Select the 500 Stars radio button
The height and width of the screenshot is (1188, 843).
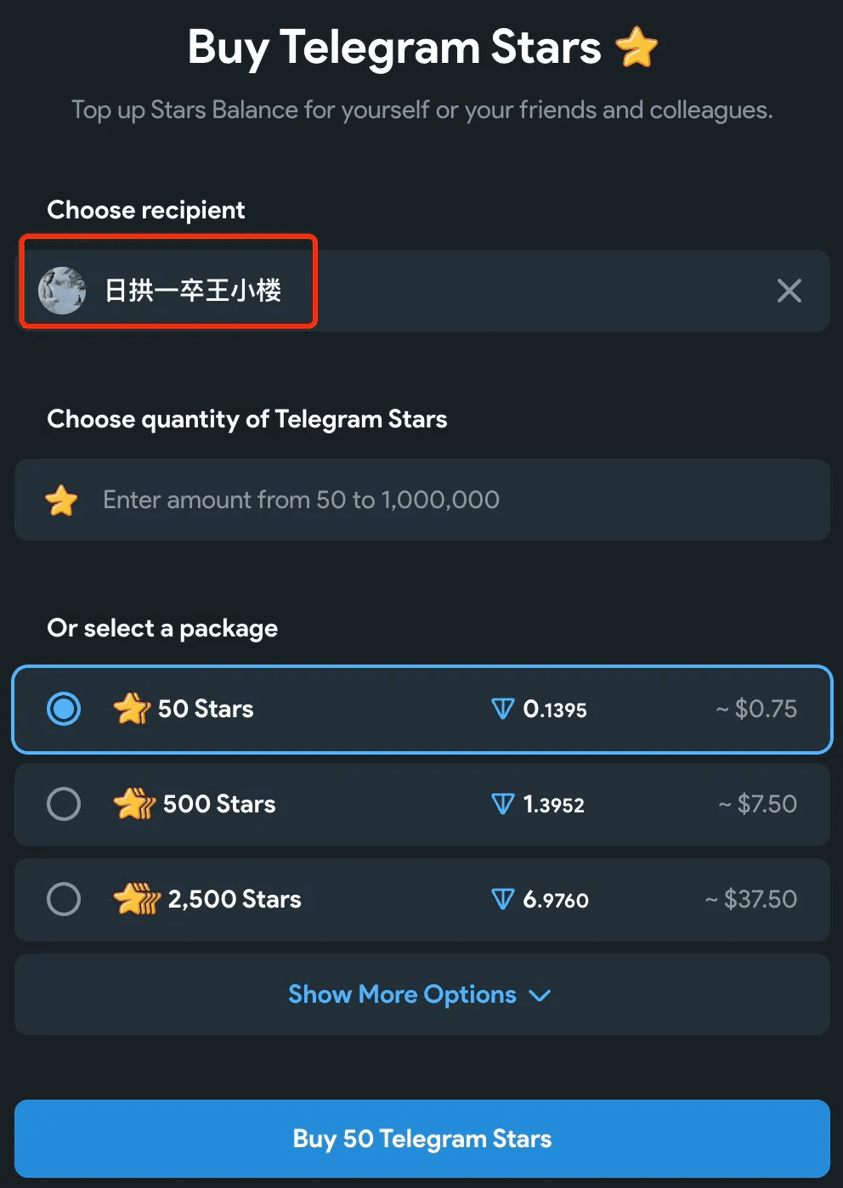pyautogui.click(x=64, y=804)
